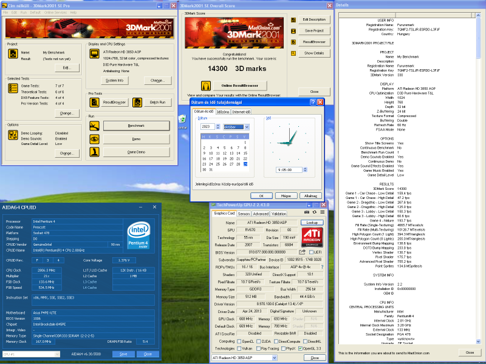Click the time spinner beside 9:05:00

[305, 170]
